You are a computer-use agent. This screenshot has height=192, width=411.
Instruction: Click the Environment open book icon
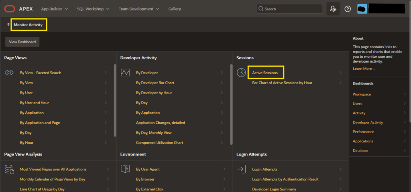[125, 169]
